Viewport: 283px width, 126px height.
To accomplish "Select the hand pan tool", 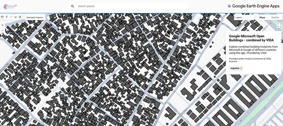I will point(3,17).
